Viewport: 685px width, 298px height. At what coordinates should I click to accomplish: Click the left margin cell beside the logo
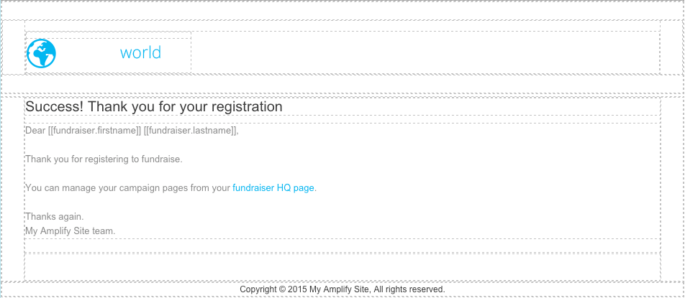click(x=13, y=47)
